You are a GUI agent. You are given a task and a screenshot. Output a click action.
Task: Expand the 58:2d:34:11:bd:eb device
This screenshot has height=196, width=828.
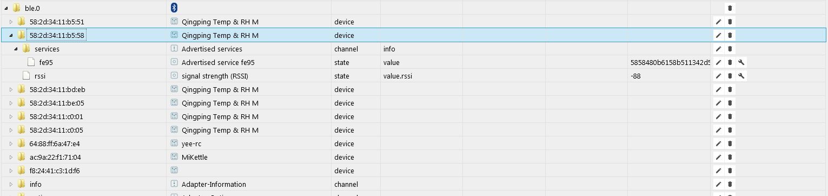[x=11, y=89]
